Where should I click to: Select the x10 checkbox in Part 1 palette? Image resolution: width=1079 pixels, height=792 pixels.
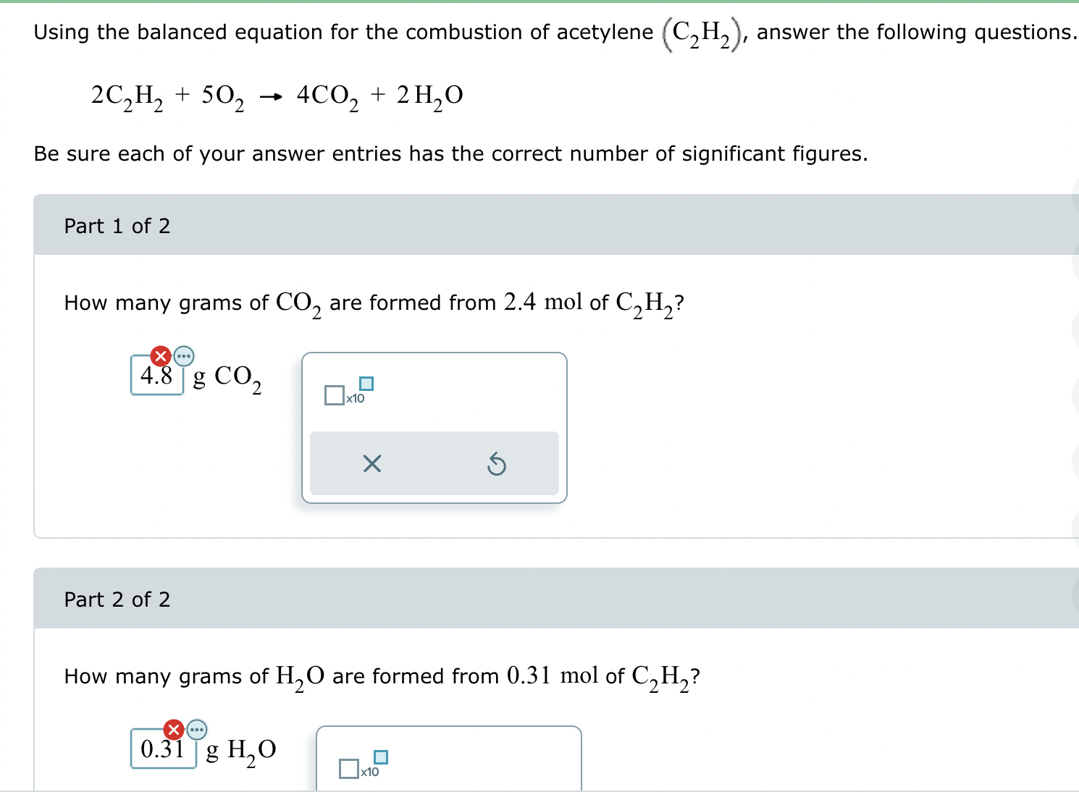[334, 395]
